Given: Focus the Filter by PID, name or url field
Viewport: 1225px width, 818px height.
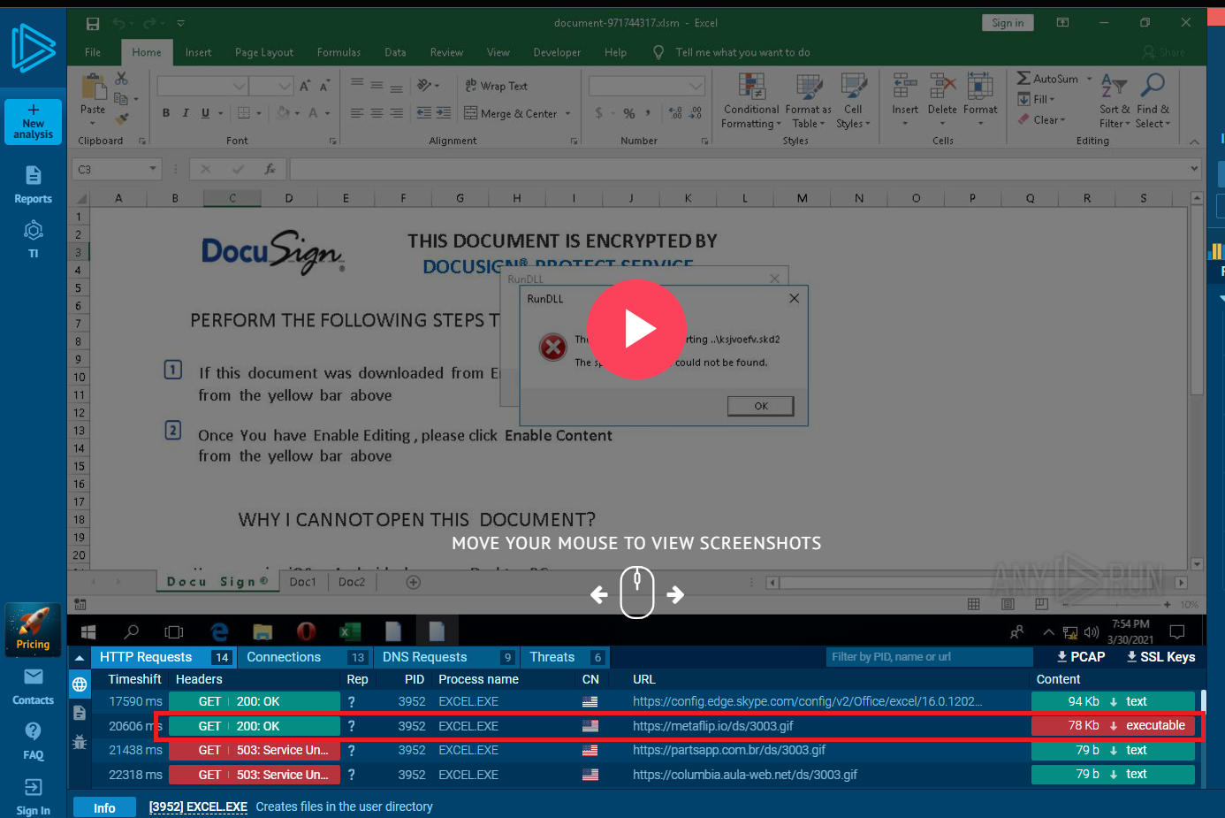Looking at the screenshot, I should [x=928, y=657].
